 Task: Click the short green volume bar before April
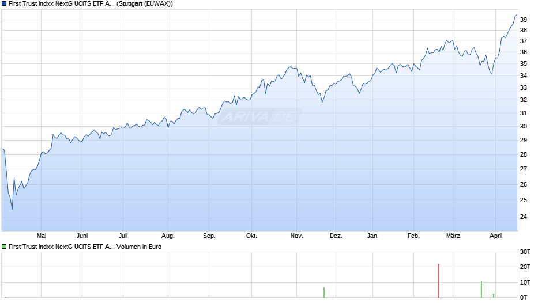(493, 296)
